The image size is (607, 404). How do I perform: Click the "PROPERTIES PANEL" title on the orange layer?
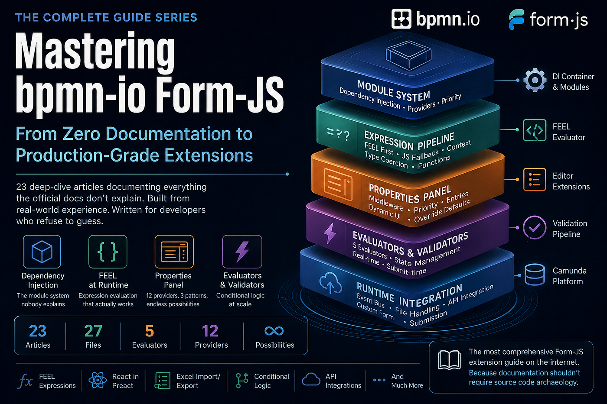click(410, 194)
